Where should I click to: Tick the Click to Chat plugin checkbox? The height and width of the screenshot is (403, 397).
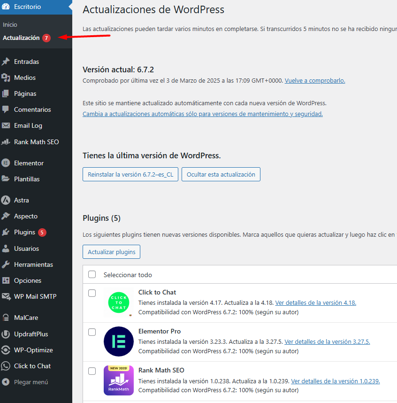click(92, 293)
